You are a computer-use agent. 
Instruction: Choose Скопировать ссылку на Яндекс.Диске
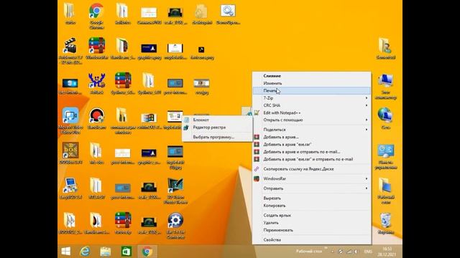[x=311, y=169]
